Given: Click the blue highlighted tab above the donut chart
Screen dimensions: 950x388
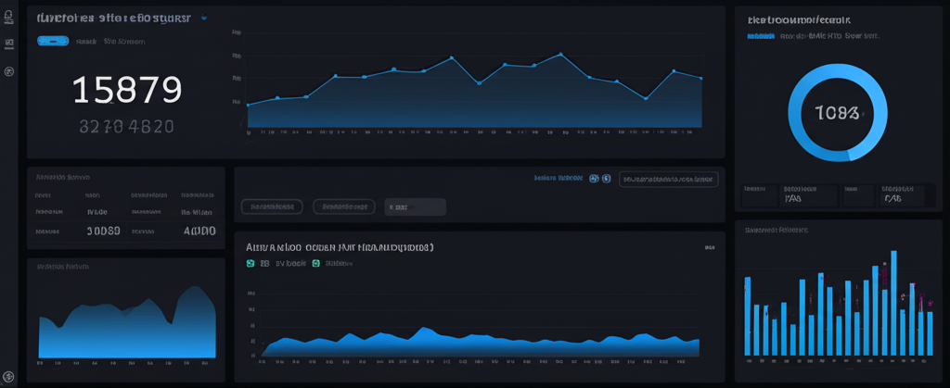Looking at the screenshot, I should point(761,36).
